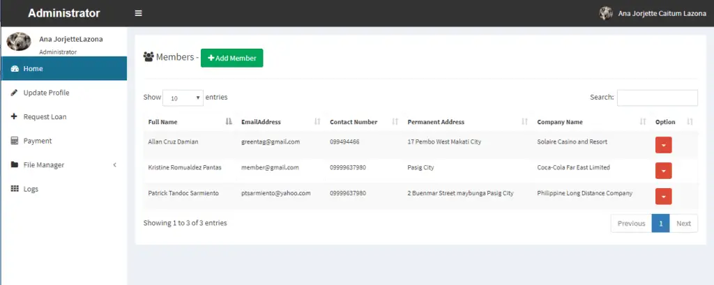Click the sidebar name Ana JorjetteLazona
Image resolution: width=714 pixels, height=285 pixels.
click(x=71, y=39)
